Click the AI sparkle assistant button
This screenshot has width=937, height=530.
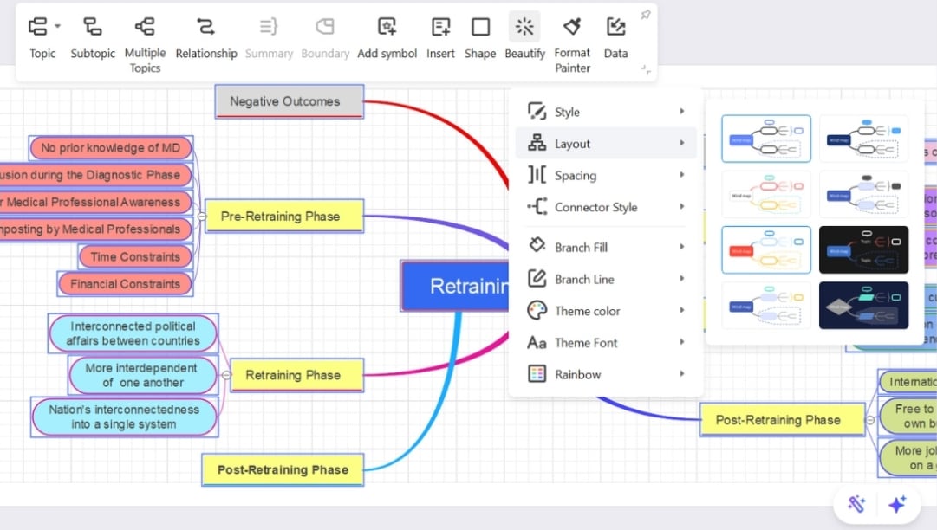896,504
